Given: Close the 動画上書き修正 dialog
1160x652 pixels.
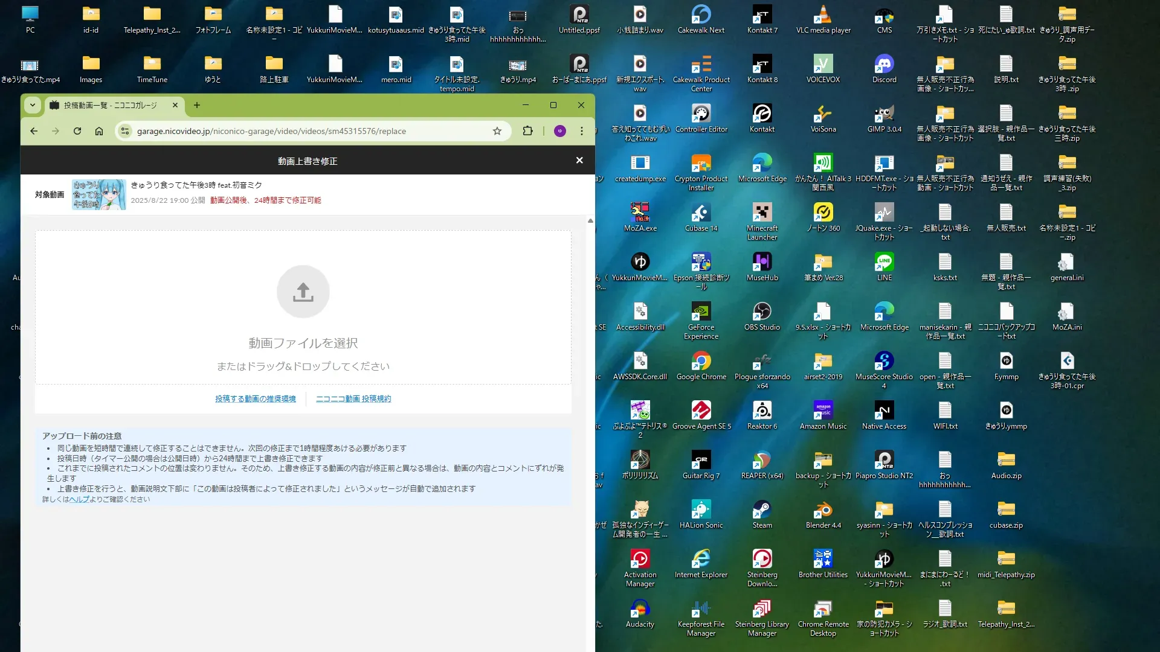Looking at the screenshot, I should [x=579, y=161].
